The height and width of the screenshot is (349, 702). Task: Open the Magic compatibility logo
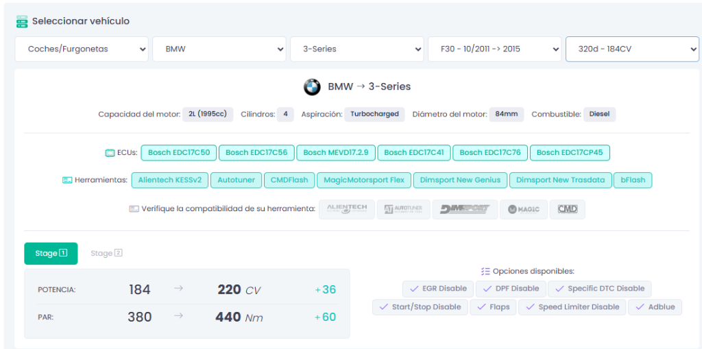523,209
